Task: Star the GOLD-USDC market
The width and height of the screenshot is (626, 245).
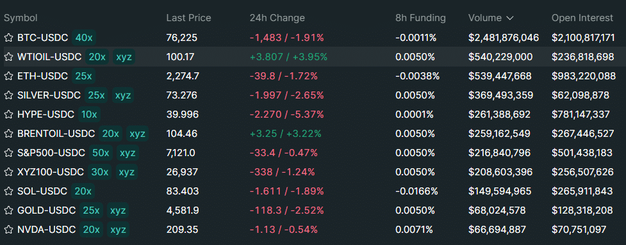Action: click(8, 210)
